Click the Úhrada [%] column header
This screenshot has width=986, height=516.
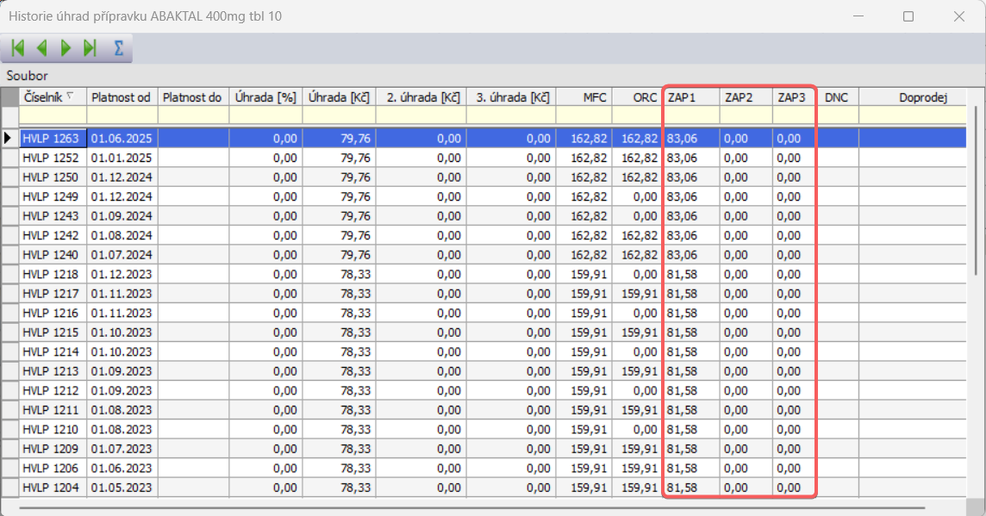click(x=265, y=96)
